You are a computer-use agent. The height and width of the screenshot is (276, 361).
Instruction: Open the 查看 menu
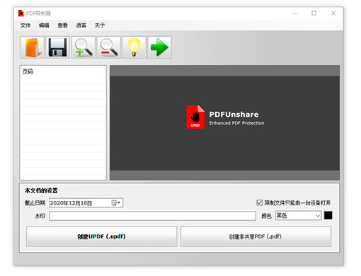[62, 25]
